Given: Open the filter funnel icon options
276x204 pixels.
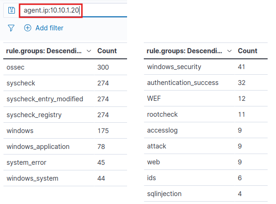Looking at the screenshot, I should click(x=11, y=28).
